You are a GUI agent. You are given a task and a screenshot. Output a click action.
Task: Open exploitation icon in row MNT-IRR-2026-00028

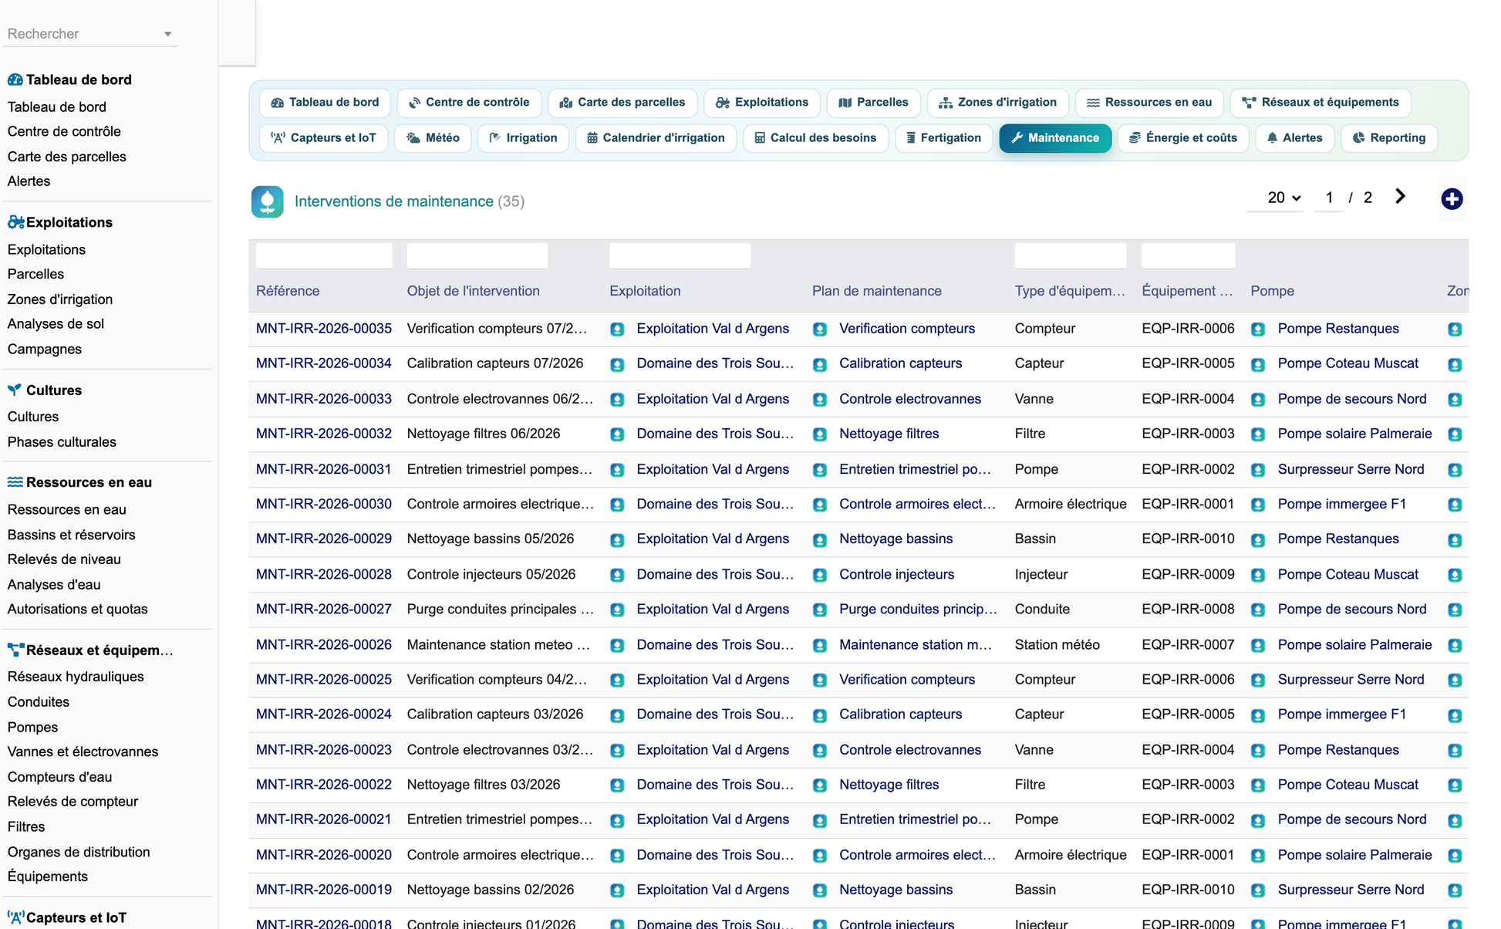coord(617,575)
